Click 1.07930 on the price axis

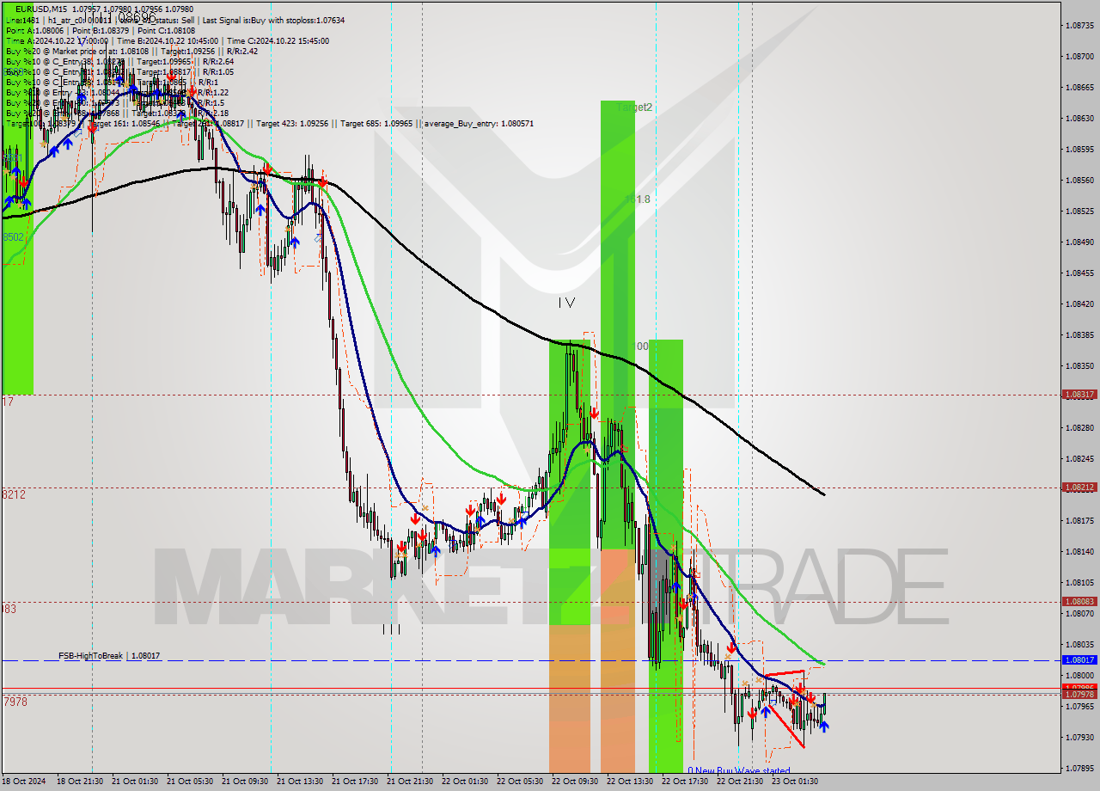click(1079, 738)
